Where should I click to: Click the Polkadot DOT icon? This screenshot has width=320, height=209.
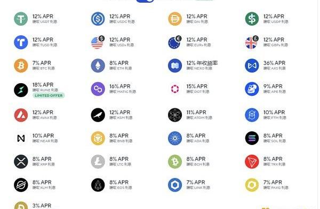click(175, 89)
